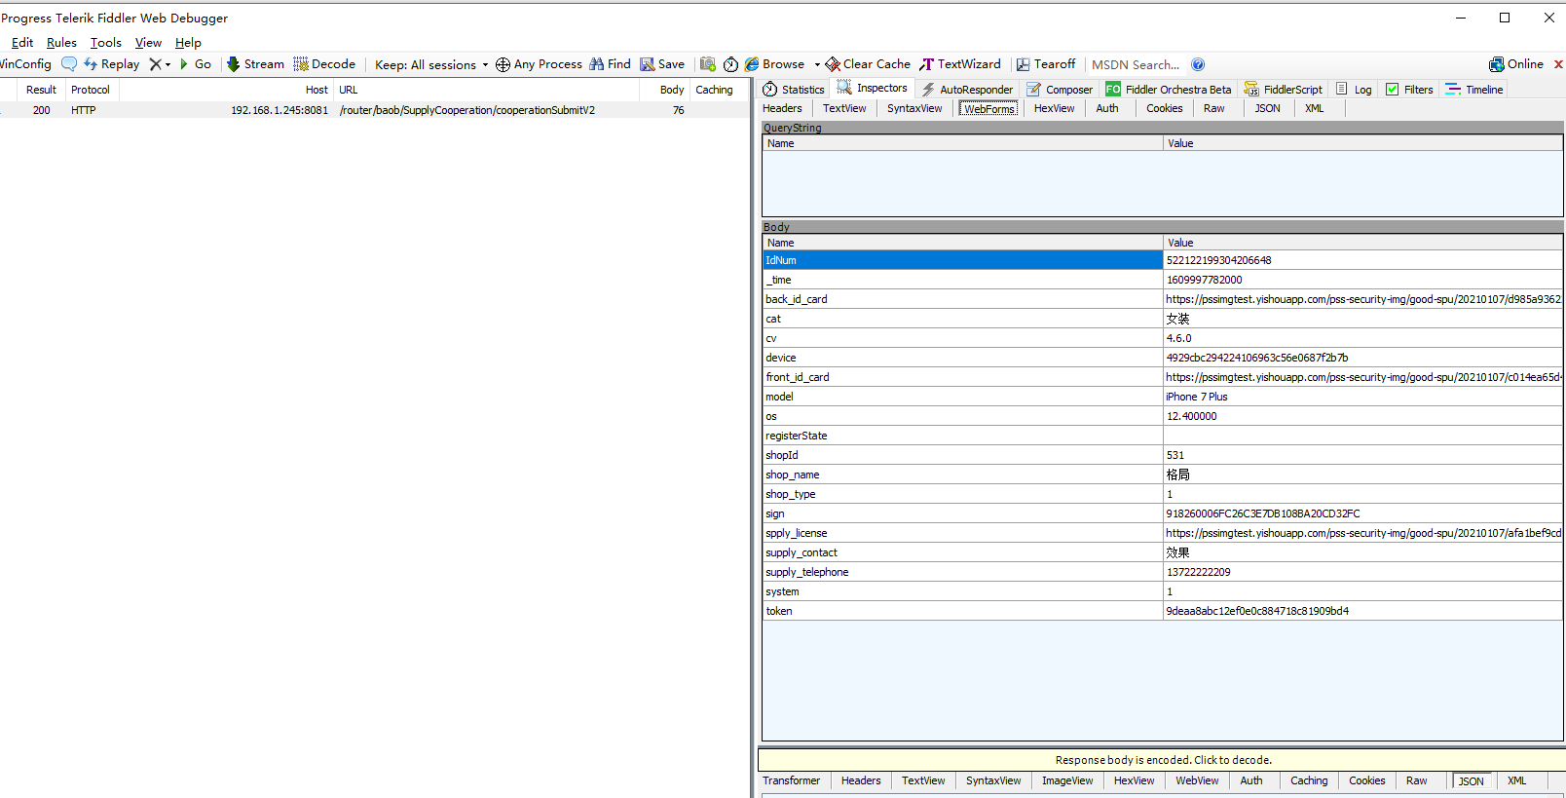The image size is (1566, 798).
Task: Select request Raw tab
Action: (1213, 108)
